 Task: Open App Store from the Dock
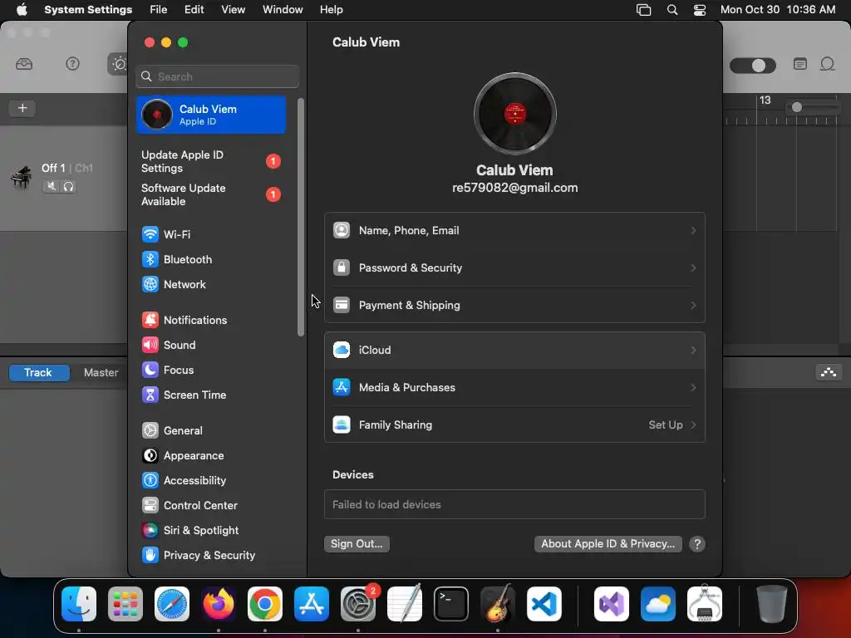click(312, 604)
